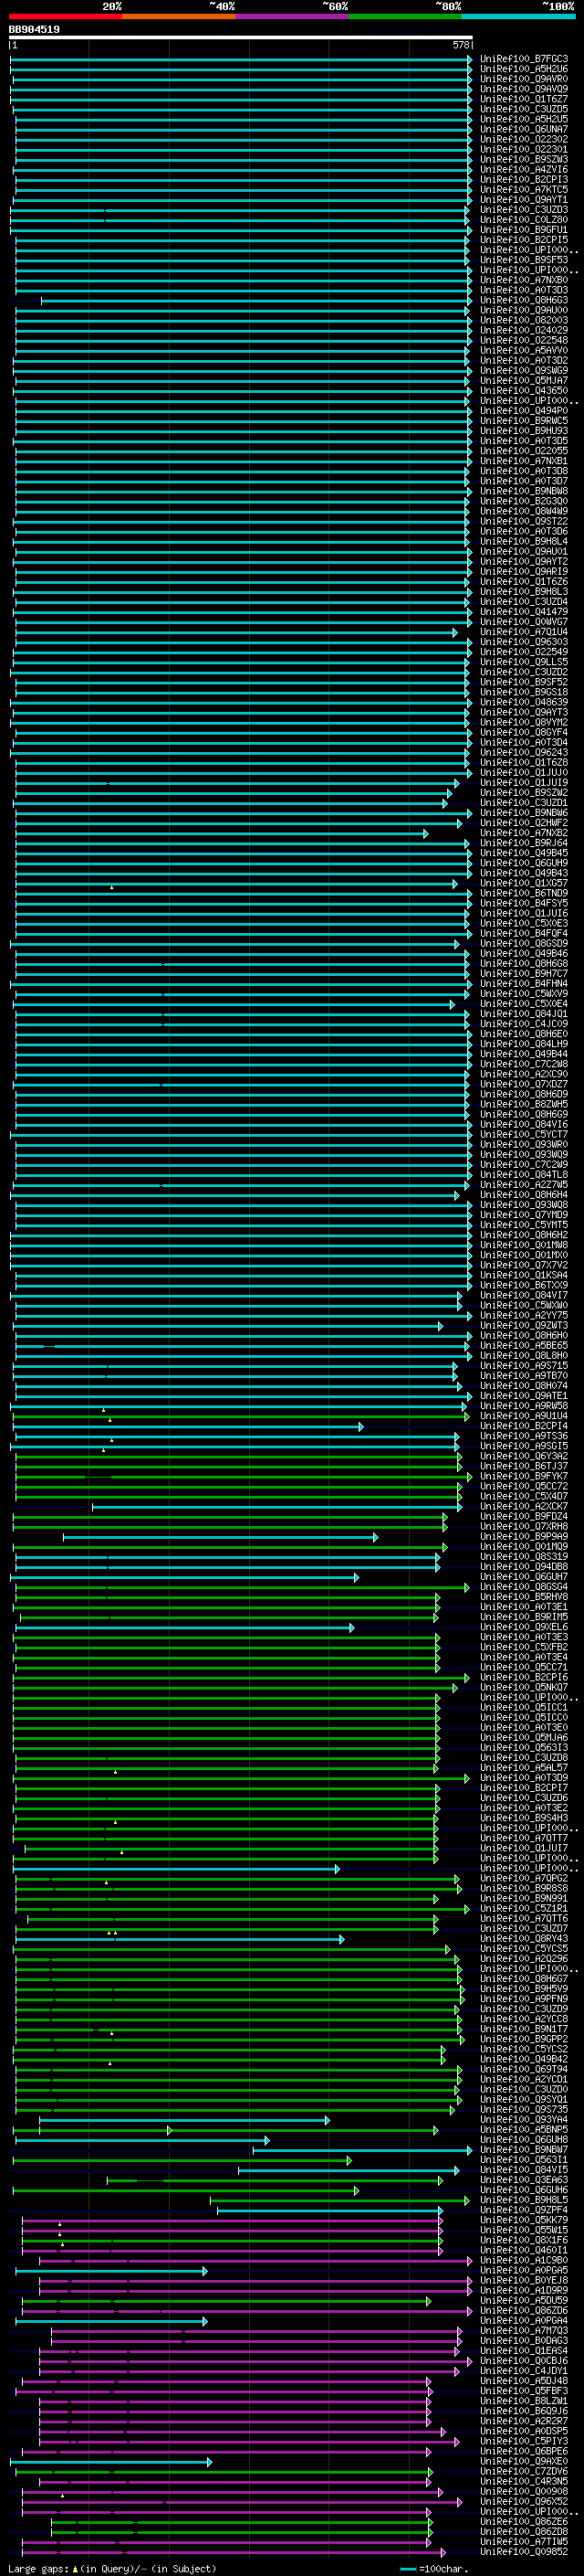Select the label UniRef100_Q8H6G3
The width and height of the screenshot is (584, 2576).
(523, 300)
